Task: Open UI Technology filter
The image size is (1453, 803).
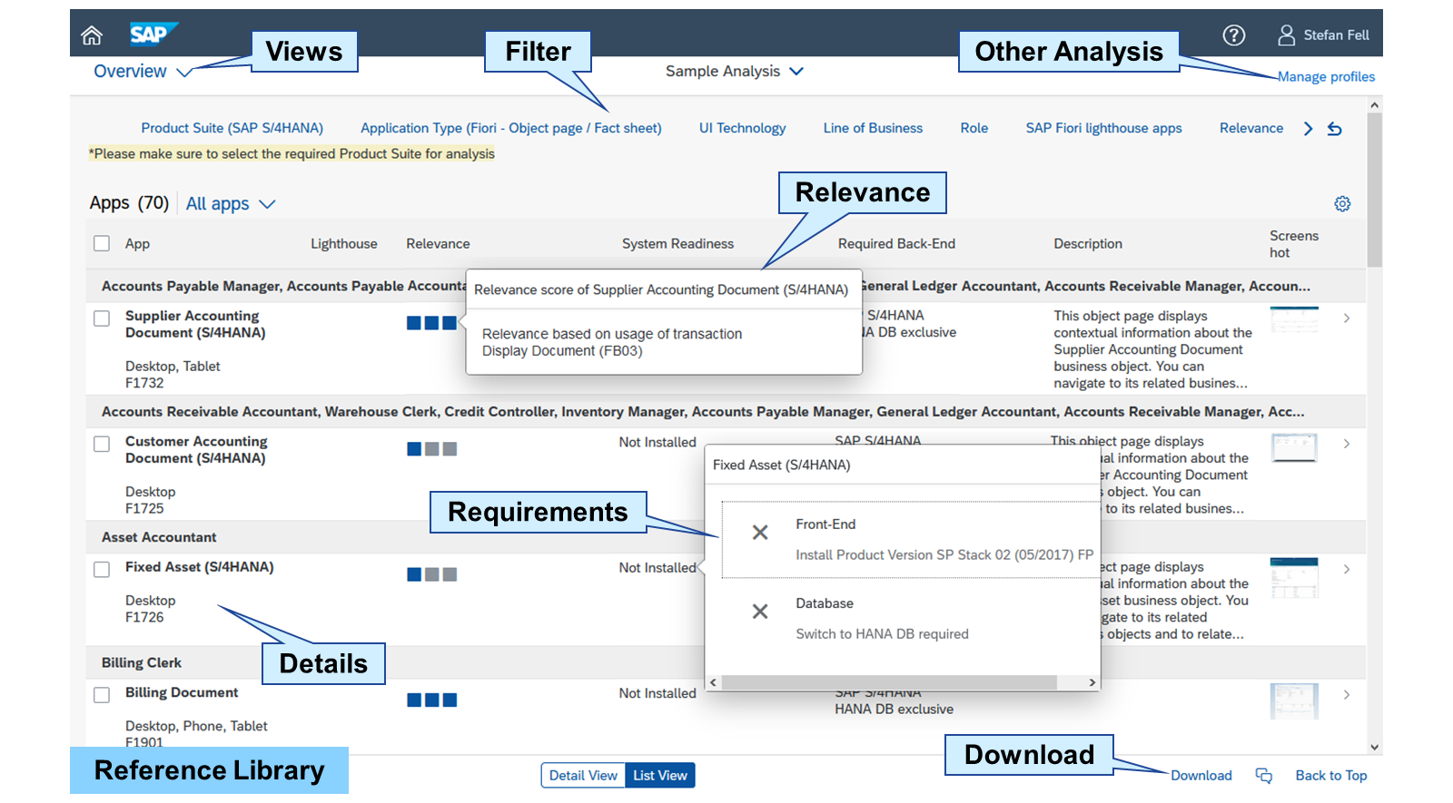Action: coord(742,129)
